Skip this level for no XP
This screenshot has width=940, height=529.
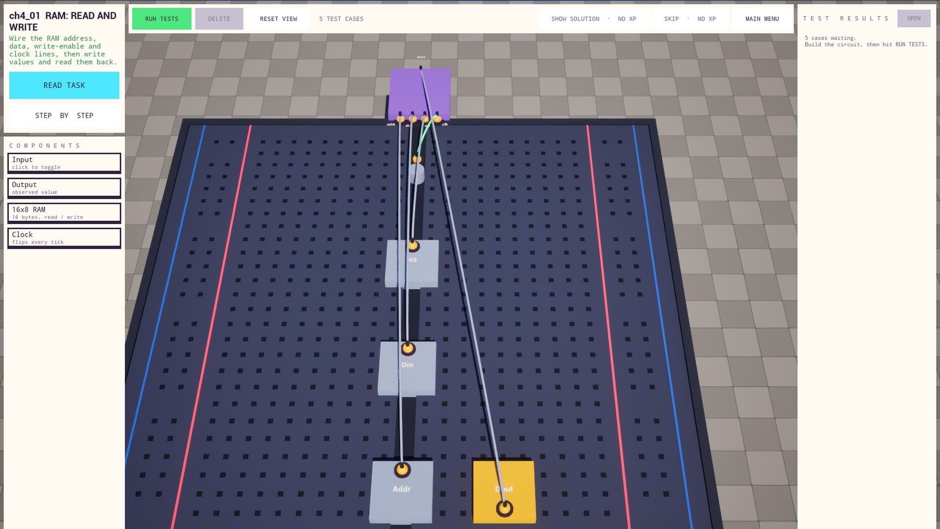[690, 19]
